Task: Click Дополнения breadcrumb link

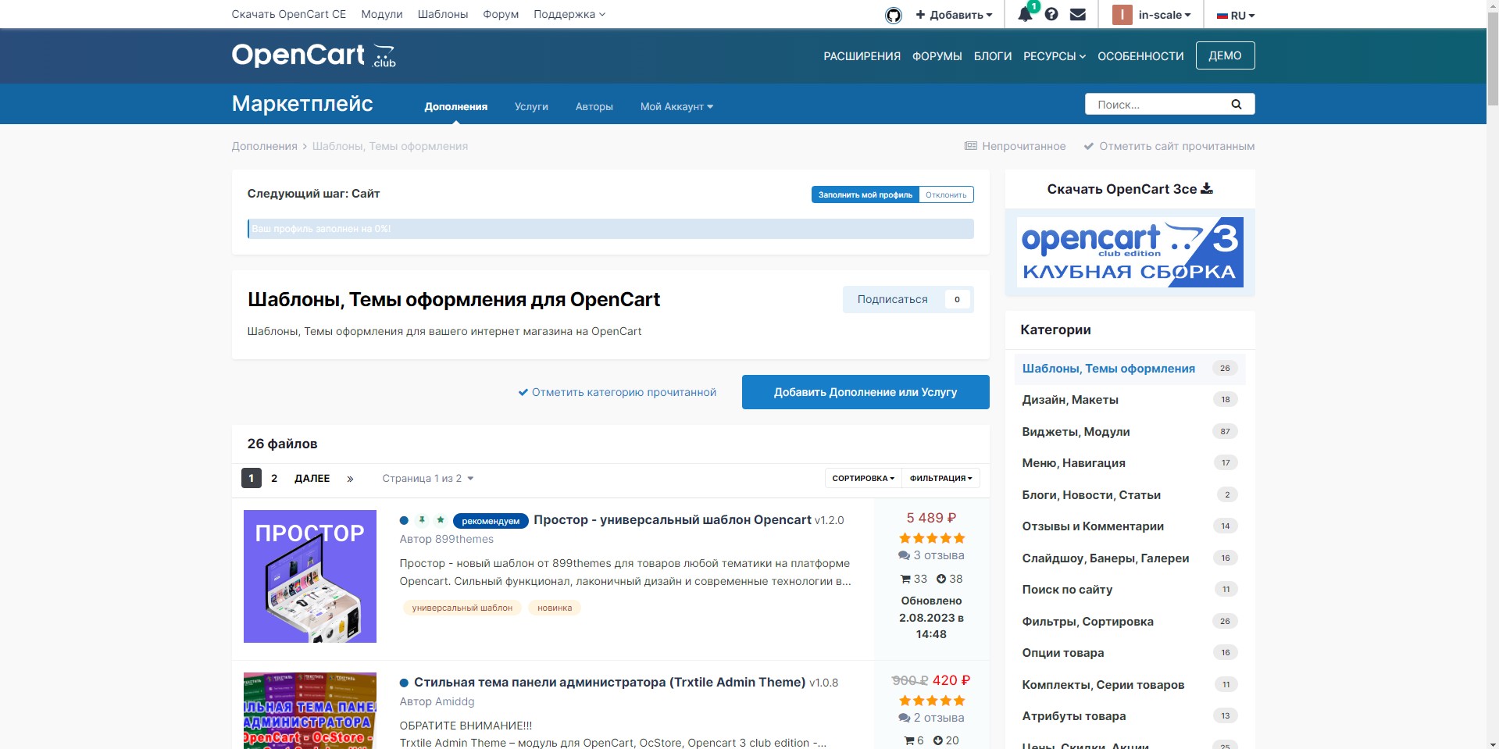Action: [x=264, y=146]
